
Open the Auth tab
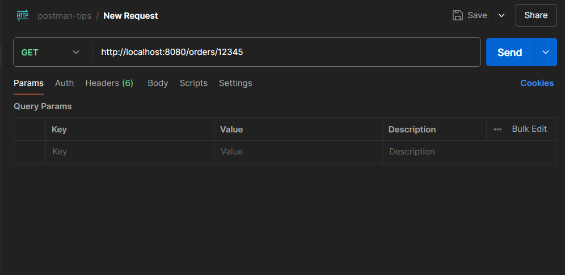pyautogui.click(x=65, y=83)
